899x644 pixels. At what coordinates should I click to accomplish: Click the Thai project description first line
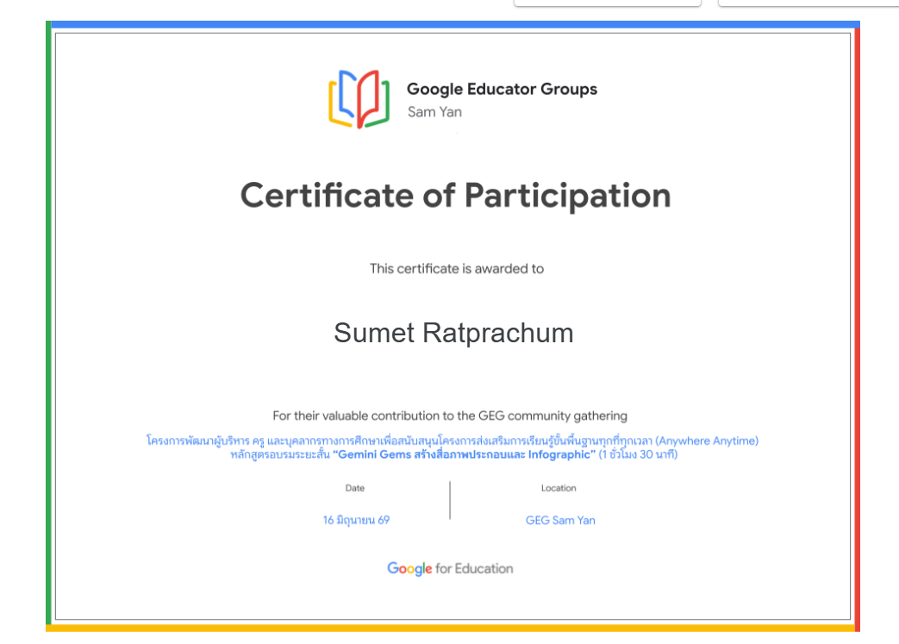[x=453, y=441]
